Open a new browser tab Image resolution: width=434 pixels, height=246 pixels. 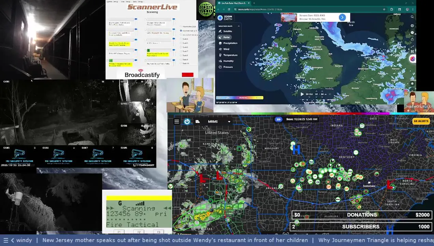pyautogui.click(x=254, y=3)
